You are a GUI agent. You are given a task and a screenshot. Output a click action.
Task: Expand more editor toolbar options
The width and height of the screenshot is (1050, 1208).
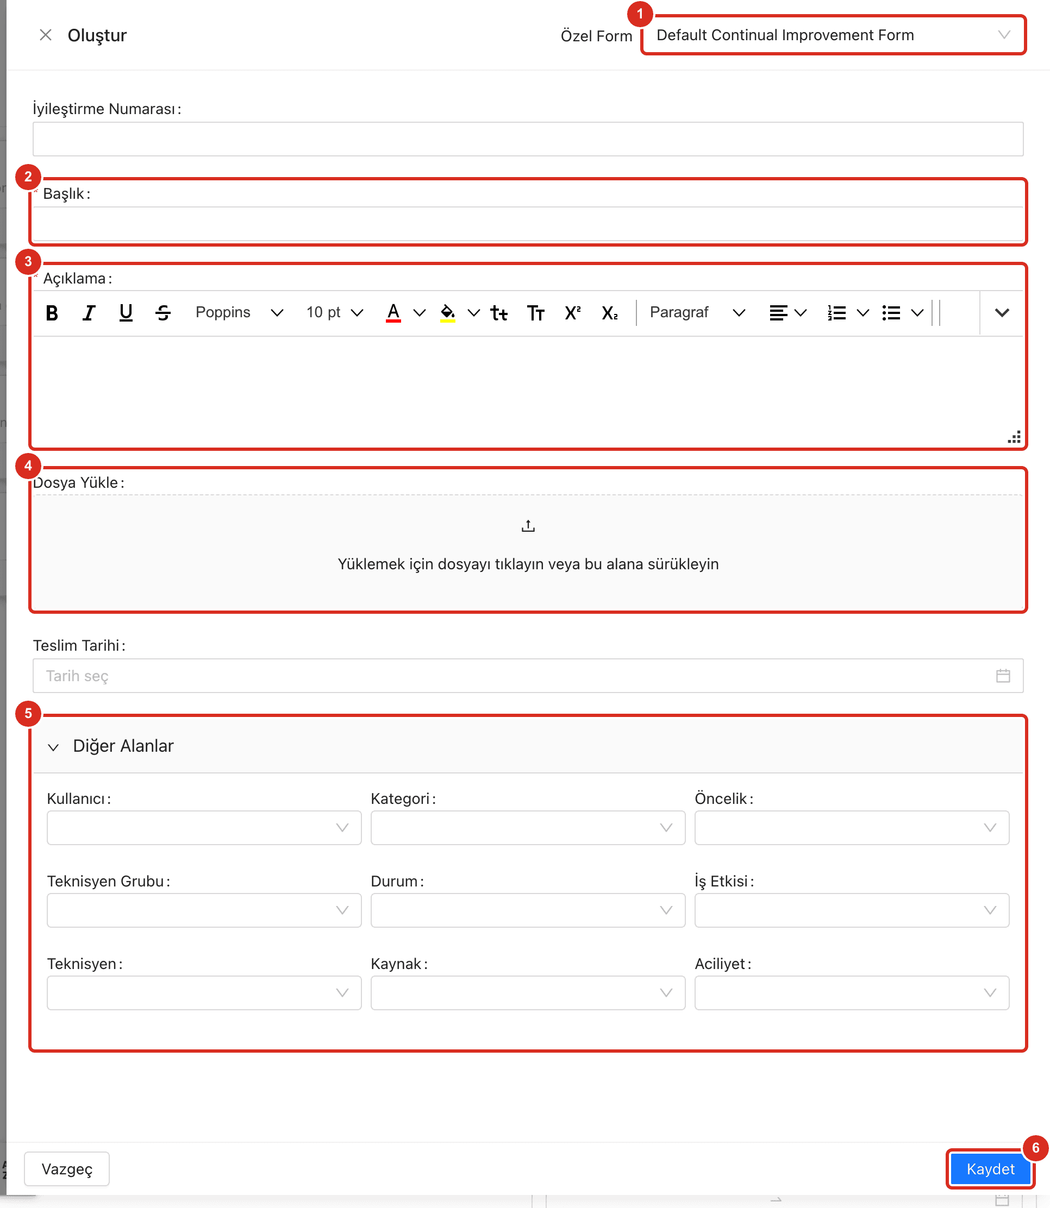coord(1002,313)
